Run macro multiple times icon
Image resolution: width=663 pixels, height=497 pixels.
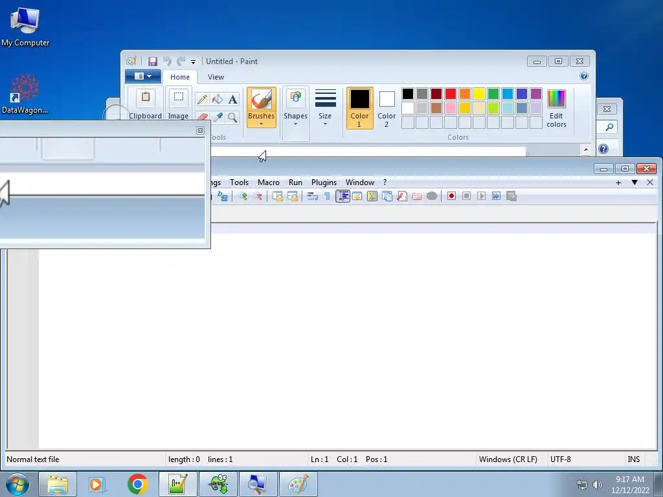(496, 196)
